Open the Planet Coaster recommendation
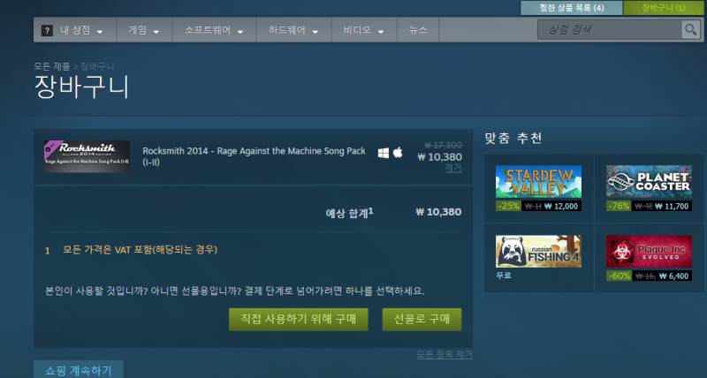 (x=649, y=182)
